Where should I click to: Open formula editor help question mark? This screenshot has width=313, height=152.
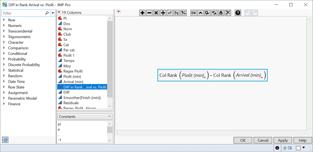coord(238,13)
